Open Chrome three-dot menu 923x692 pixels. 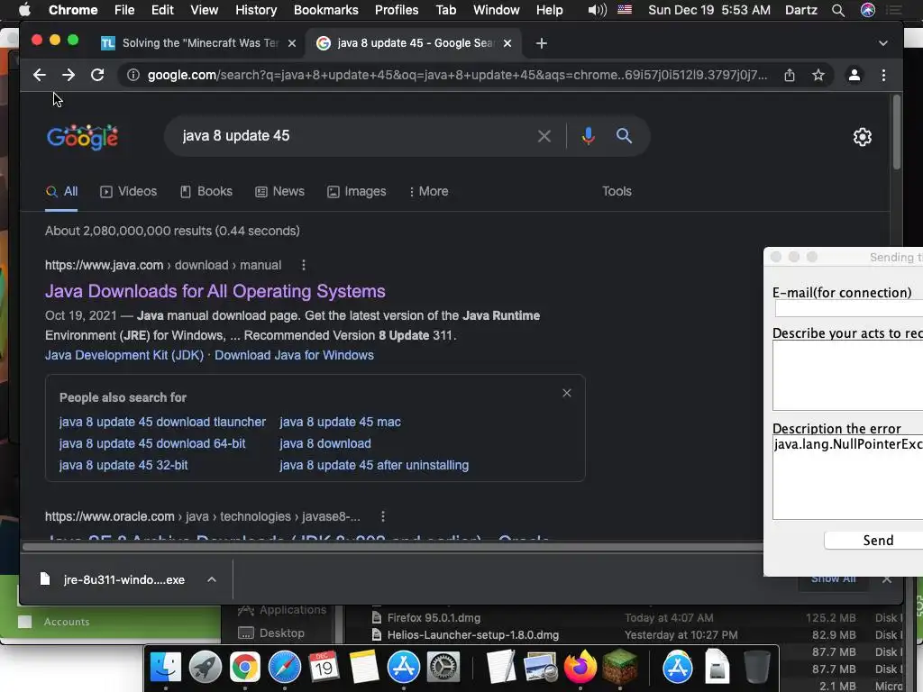tap(883, 75)
